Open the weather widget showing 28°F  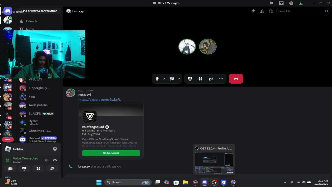[11, 182]
